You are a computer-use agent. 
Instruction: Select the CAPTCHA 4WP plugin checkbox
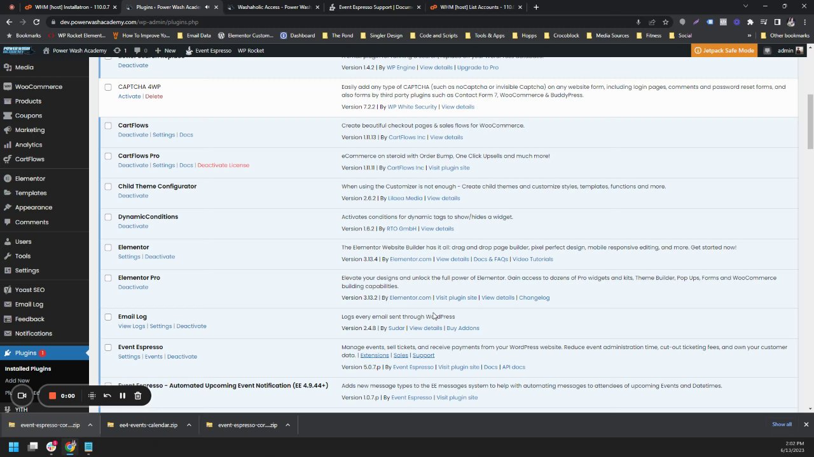coord(108,87)
